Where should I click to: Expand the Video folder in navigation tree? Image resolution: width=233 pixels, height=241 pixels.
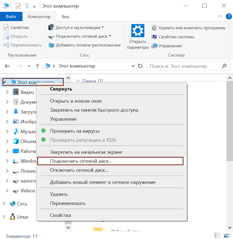click(8, 92)
